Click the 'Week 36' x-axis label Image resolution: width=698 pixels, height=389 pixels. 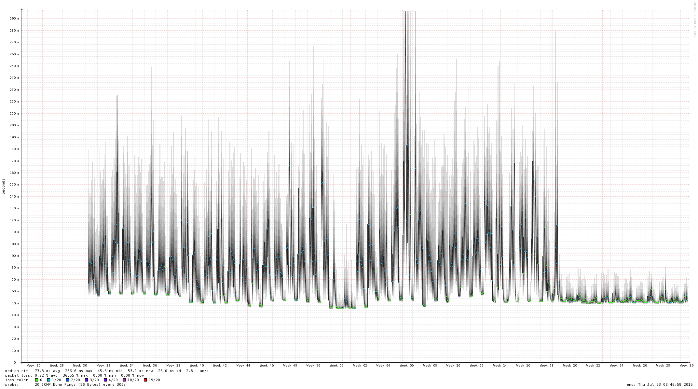(x=150, y=366)
